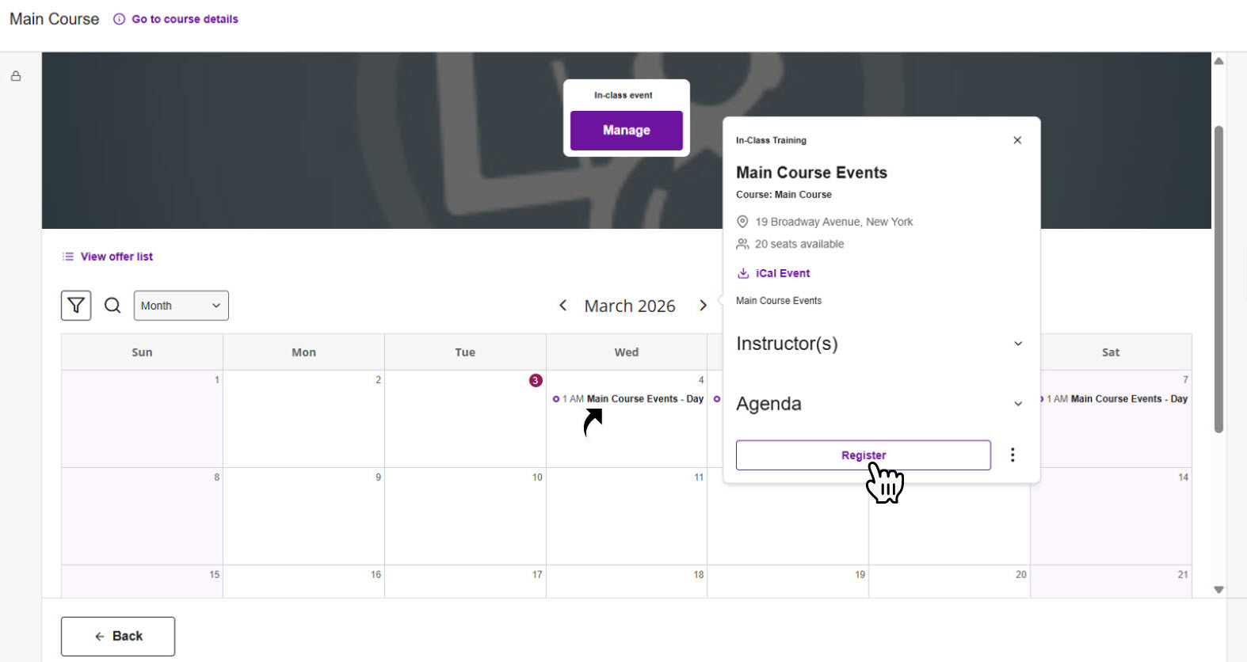Click the location pin icon in the popup

point(742,222)
